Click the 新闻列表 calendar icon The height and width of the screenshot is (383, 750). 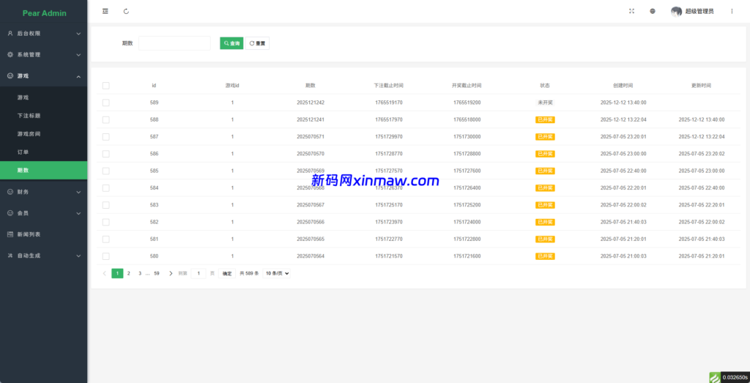tap(10, 234)
